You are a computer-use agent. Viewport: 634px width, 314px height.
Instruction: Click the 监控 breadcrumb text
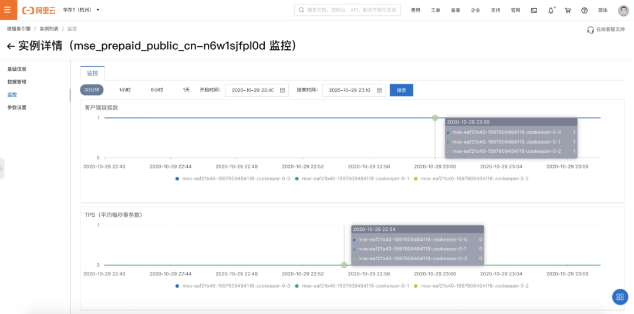(x=72, y=29)
